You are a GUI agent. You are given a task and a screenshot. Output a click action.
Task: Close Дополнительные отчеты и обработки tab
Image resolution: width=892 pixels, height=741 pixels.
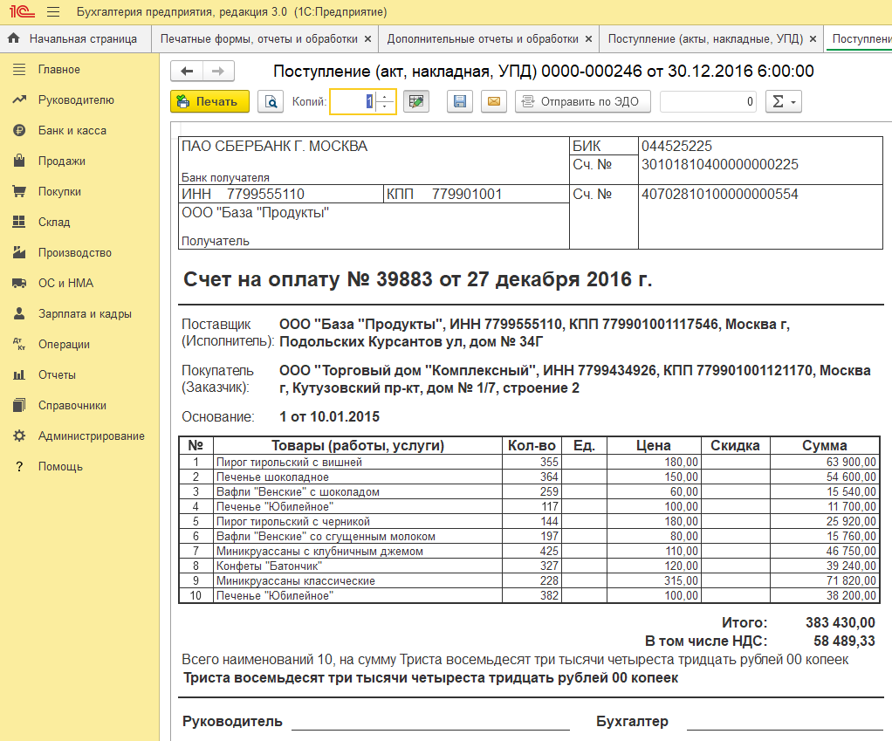(588, 38)
